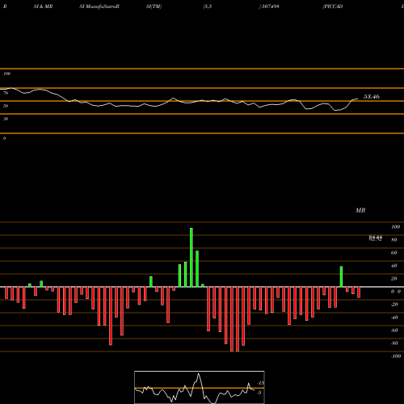Click the 'SI MunafaSutraR' header text
Screen dimensions: 404x404
(x=99, y=6)
